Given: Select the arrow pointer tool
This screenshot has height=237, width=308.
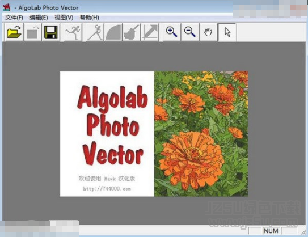Looking at the screenshot, I should 227,32.
